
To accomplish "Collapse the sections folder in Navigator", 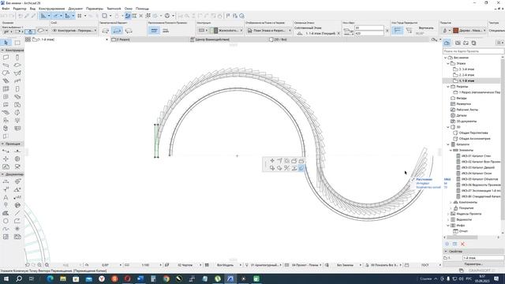I will click(x=448, y=87).
